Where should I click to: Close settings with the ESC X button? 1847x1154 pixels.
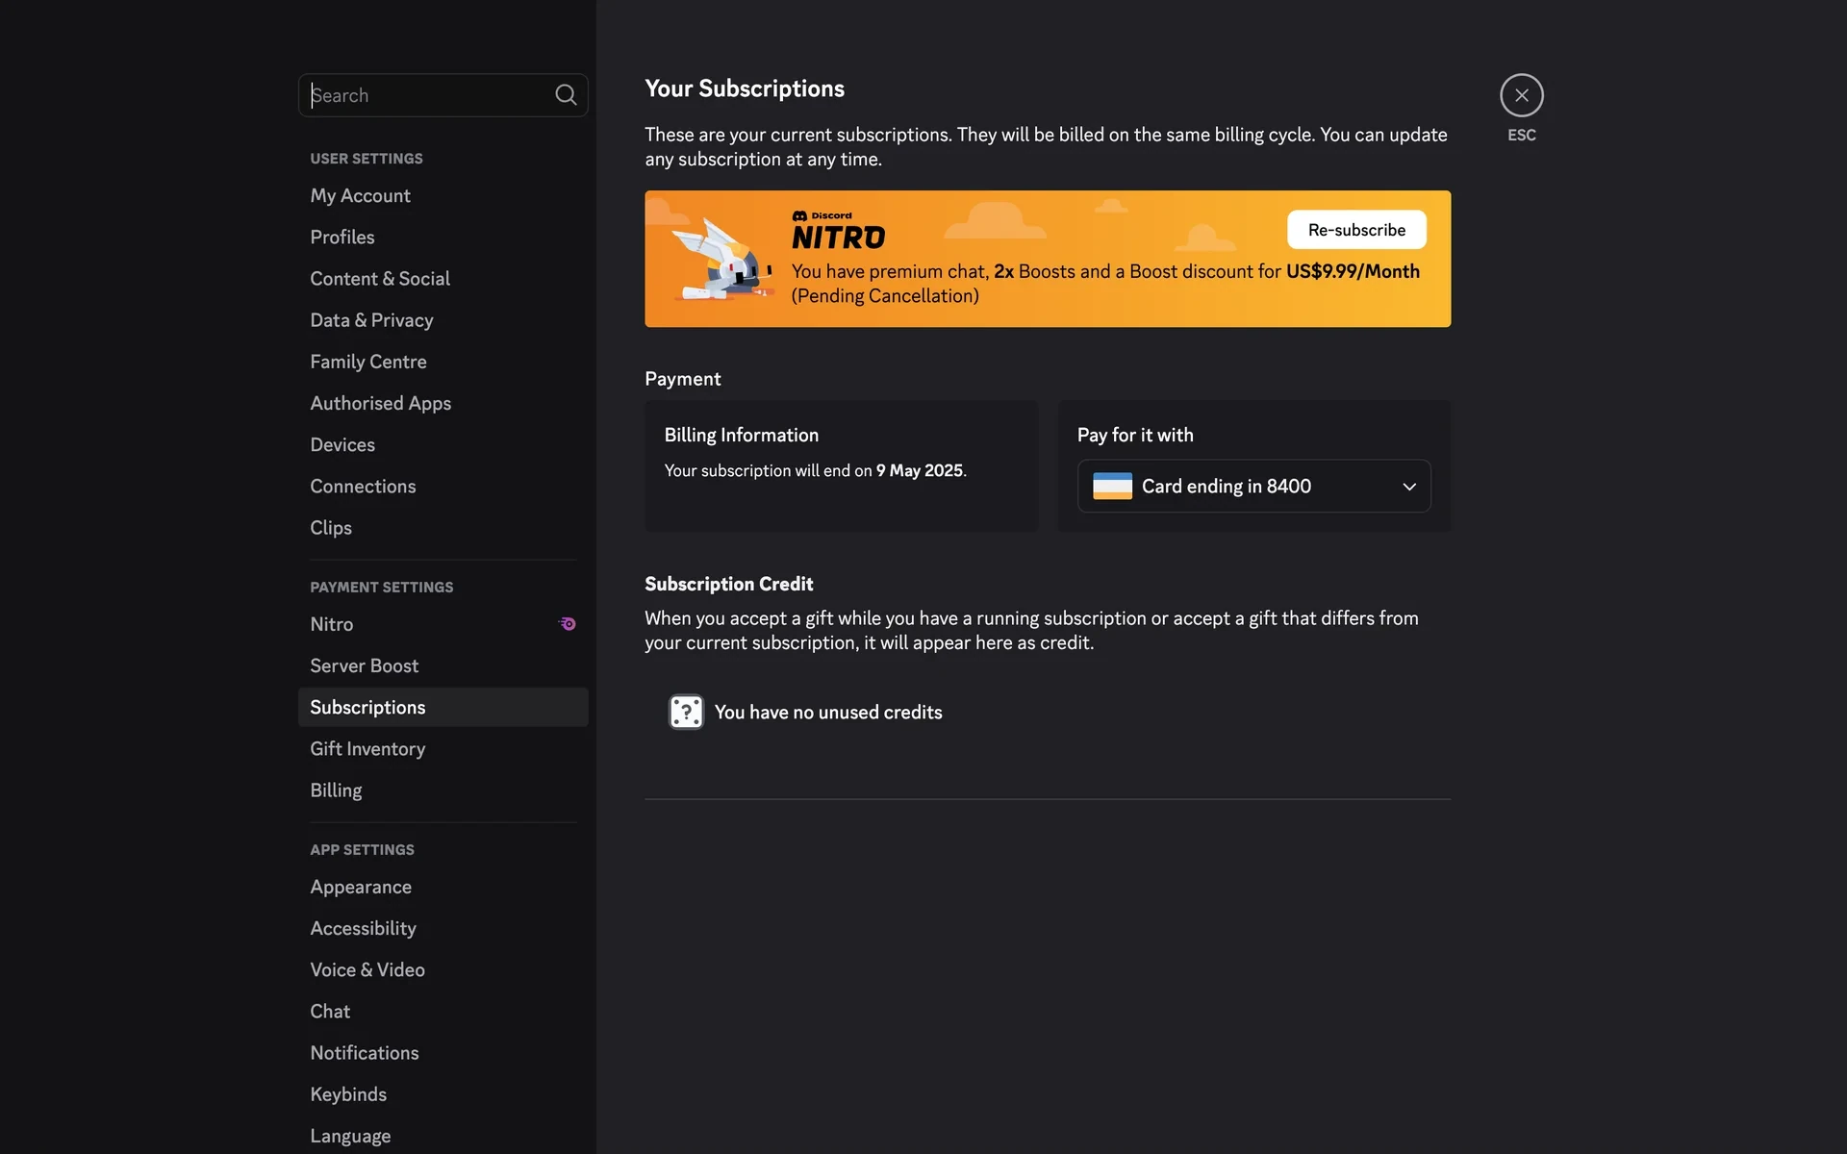(1521, 95)
